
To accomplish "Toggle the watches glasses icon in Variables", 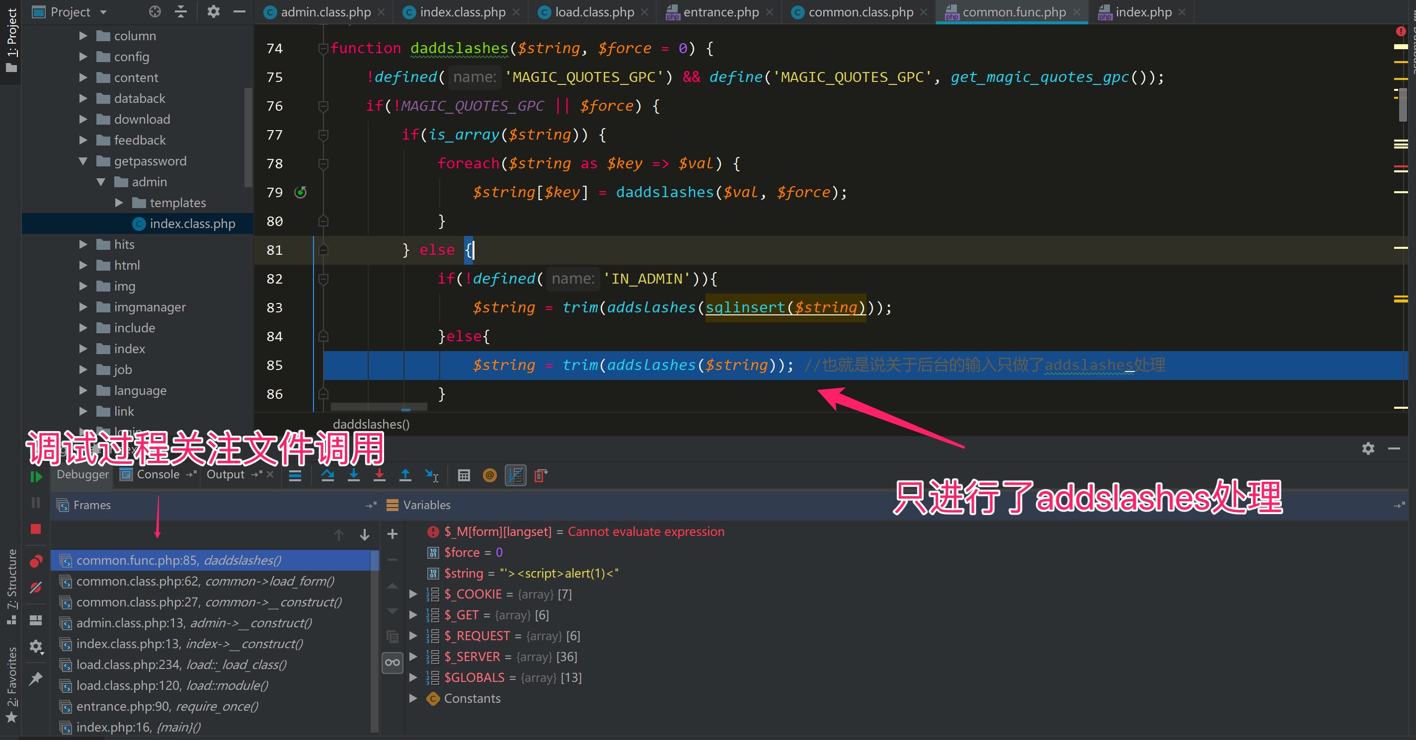I will (393, 663).
